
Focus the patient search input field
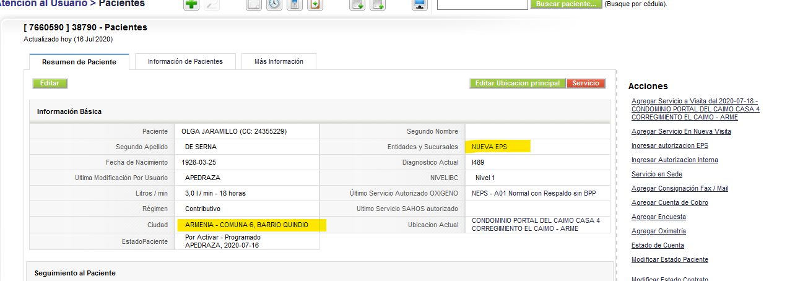[482, 4]
